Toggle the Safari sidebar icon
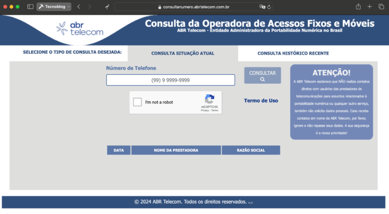This screenshot has height=214, width=389. [30, 7]
